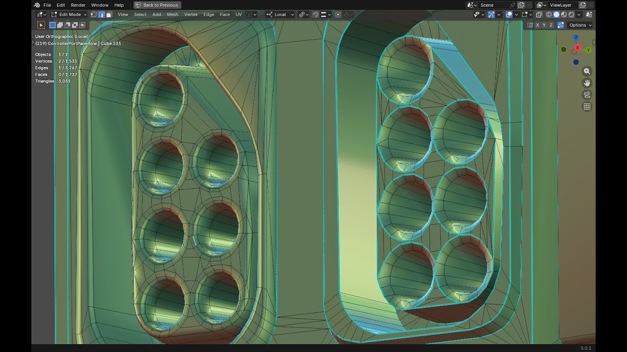Open the Edit Mode dropdown

pyautogui.click(x=69, y=15)
